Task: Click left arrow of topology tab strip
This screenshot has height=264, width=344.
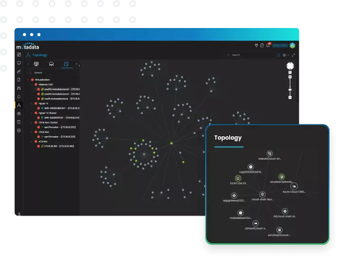Action: point(28,64)
